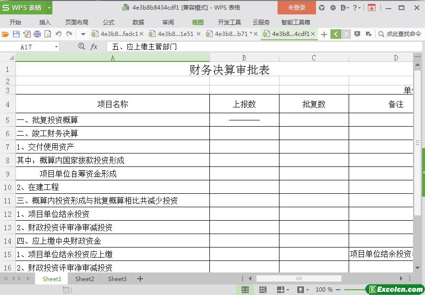Viewport: 425px width, 295px height.
Task: Click the export to PDF icon
Action: 27,34
